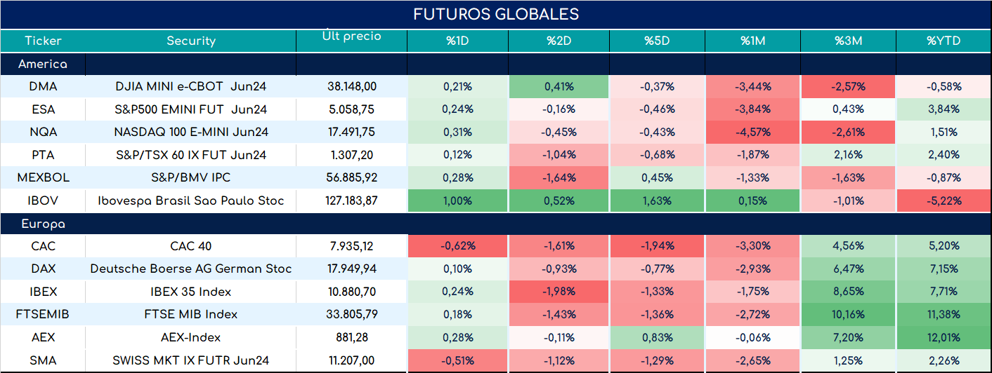
Task: Select the %1D column header
Action: click(458, 41)
